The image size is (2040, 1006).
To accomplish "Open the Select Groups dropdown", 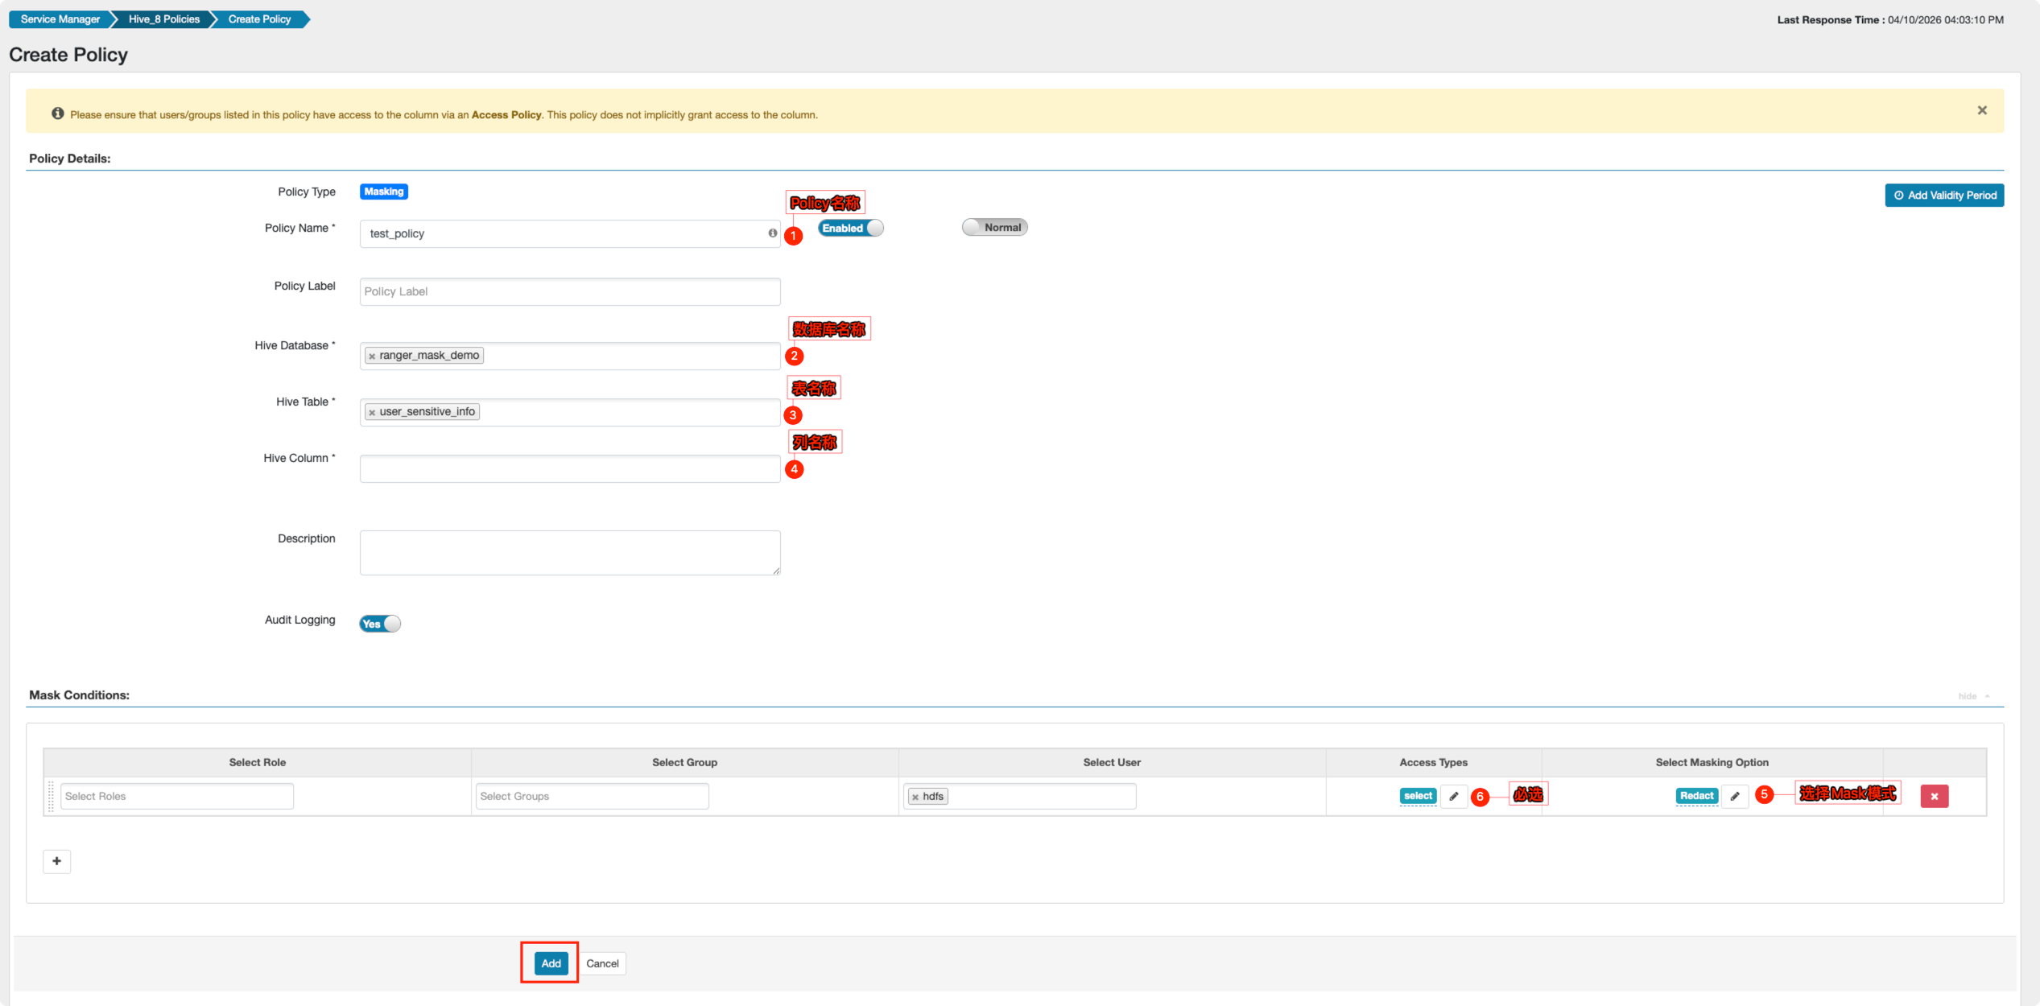I will (592, 796).
